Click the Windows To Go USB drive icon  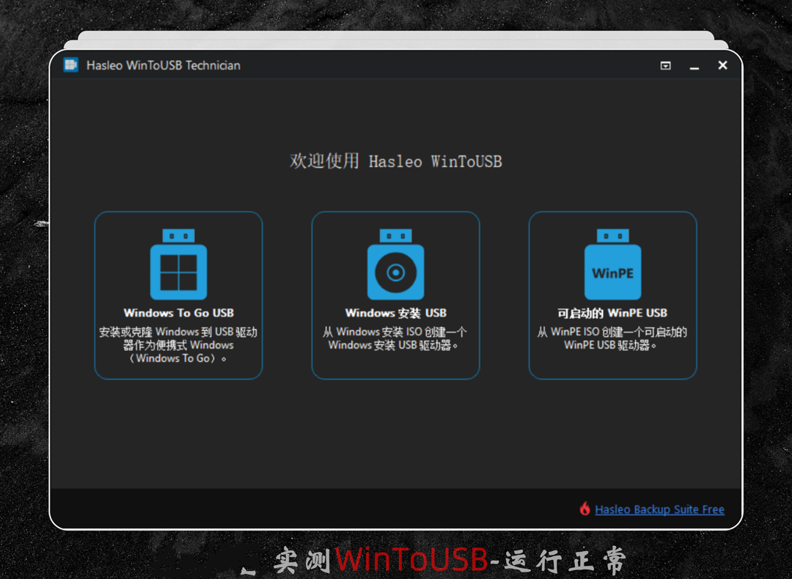[178, 264]
